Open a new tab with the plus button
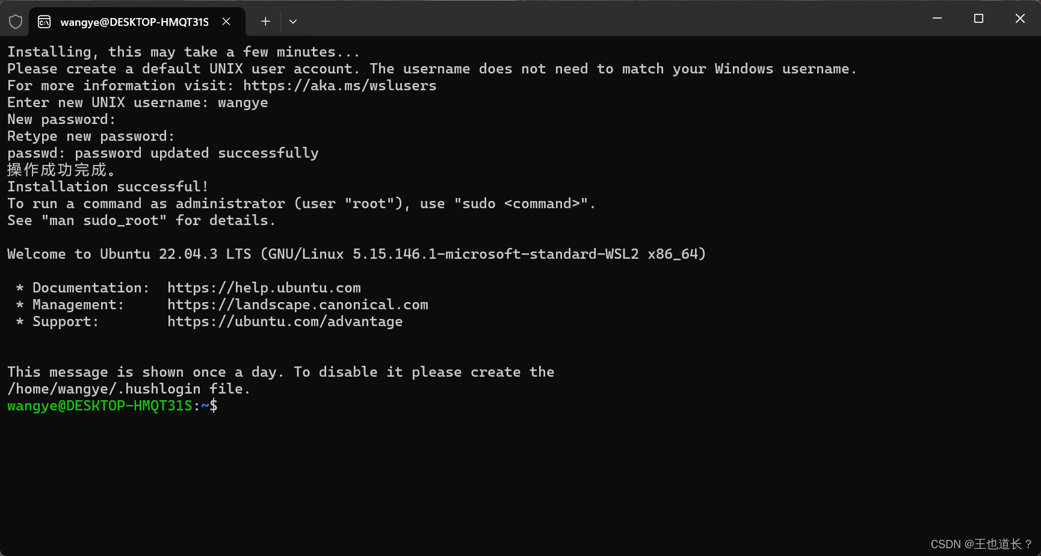The height and width of the screenshot is (556, 1041). point(265,21)
